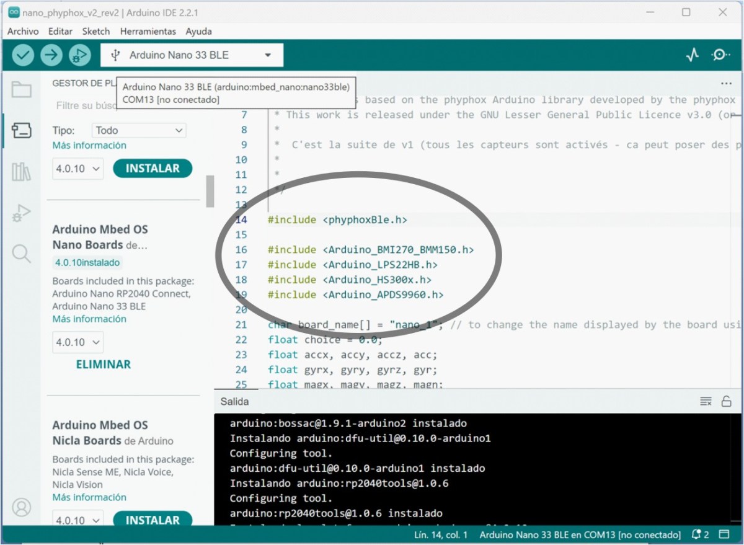Open the Tipo 'Todo' filter dropdown

(139, 130)
